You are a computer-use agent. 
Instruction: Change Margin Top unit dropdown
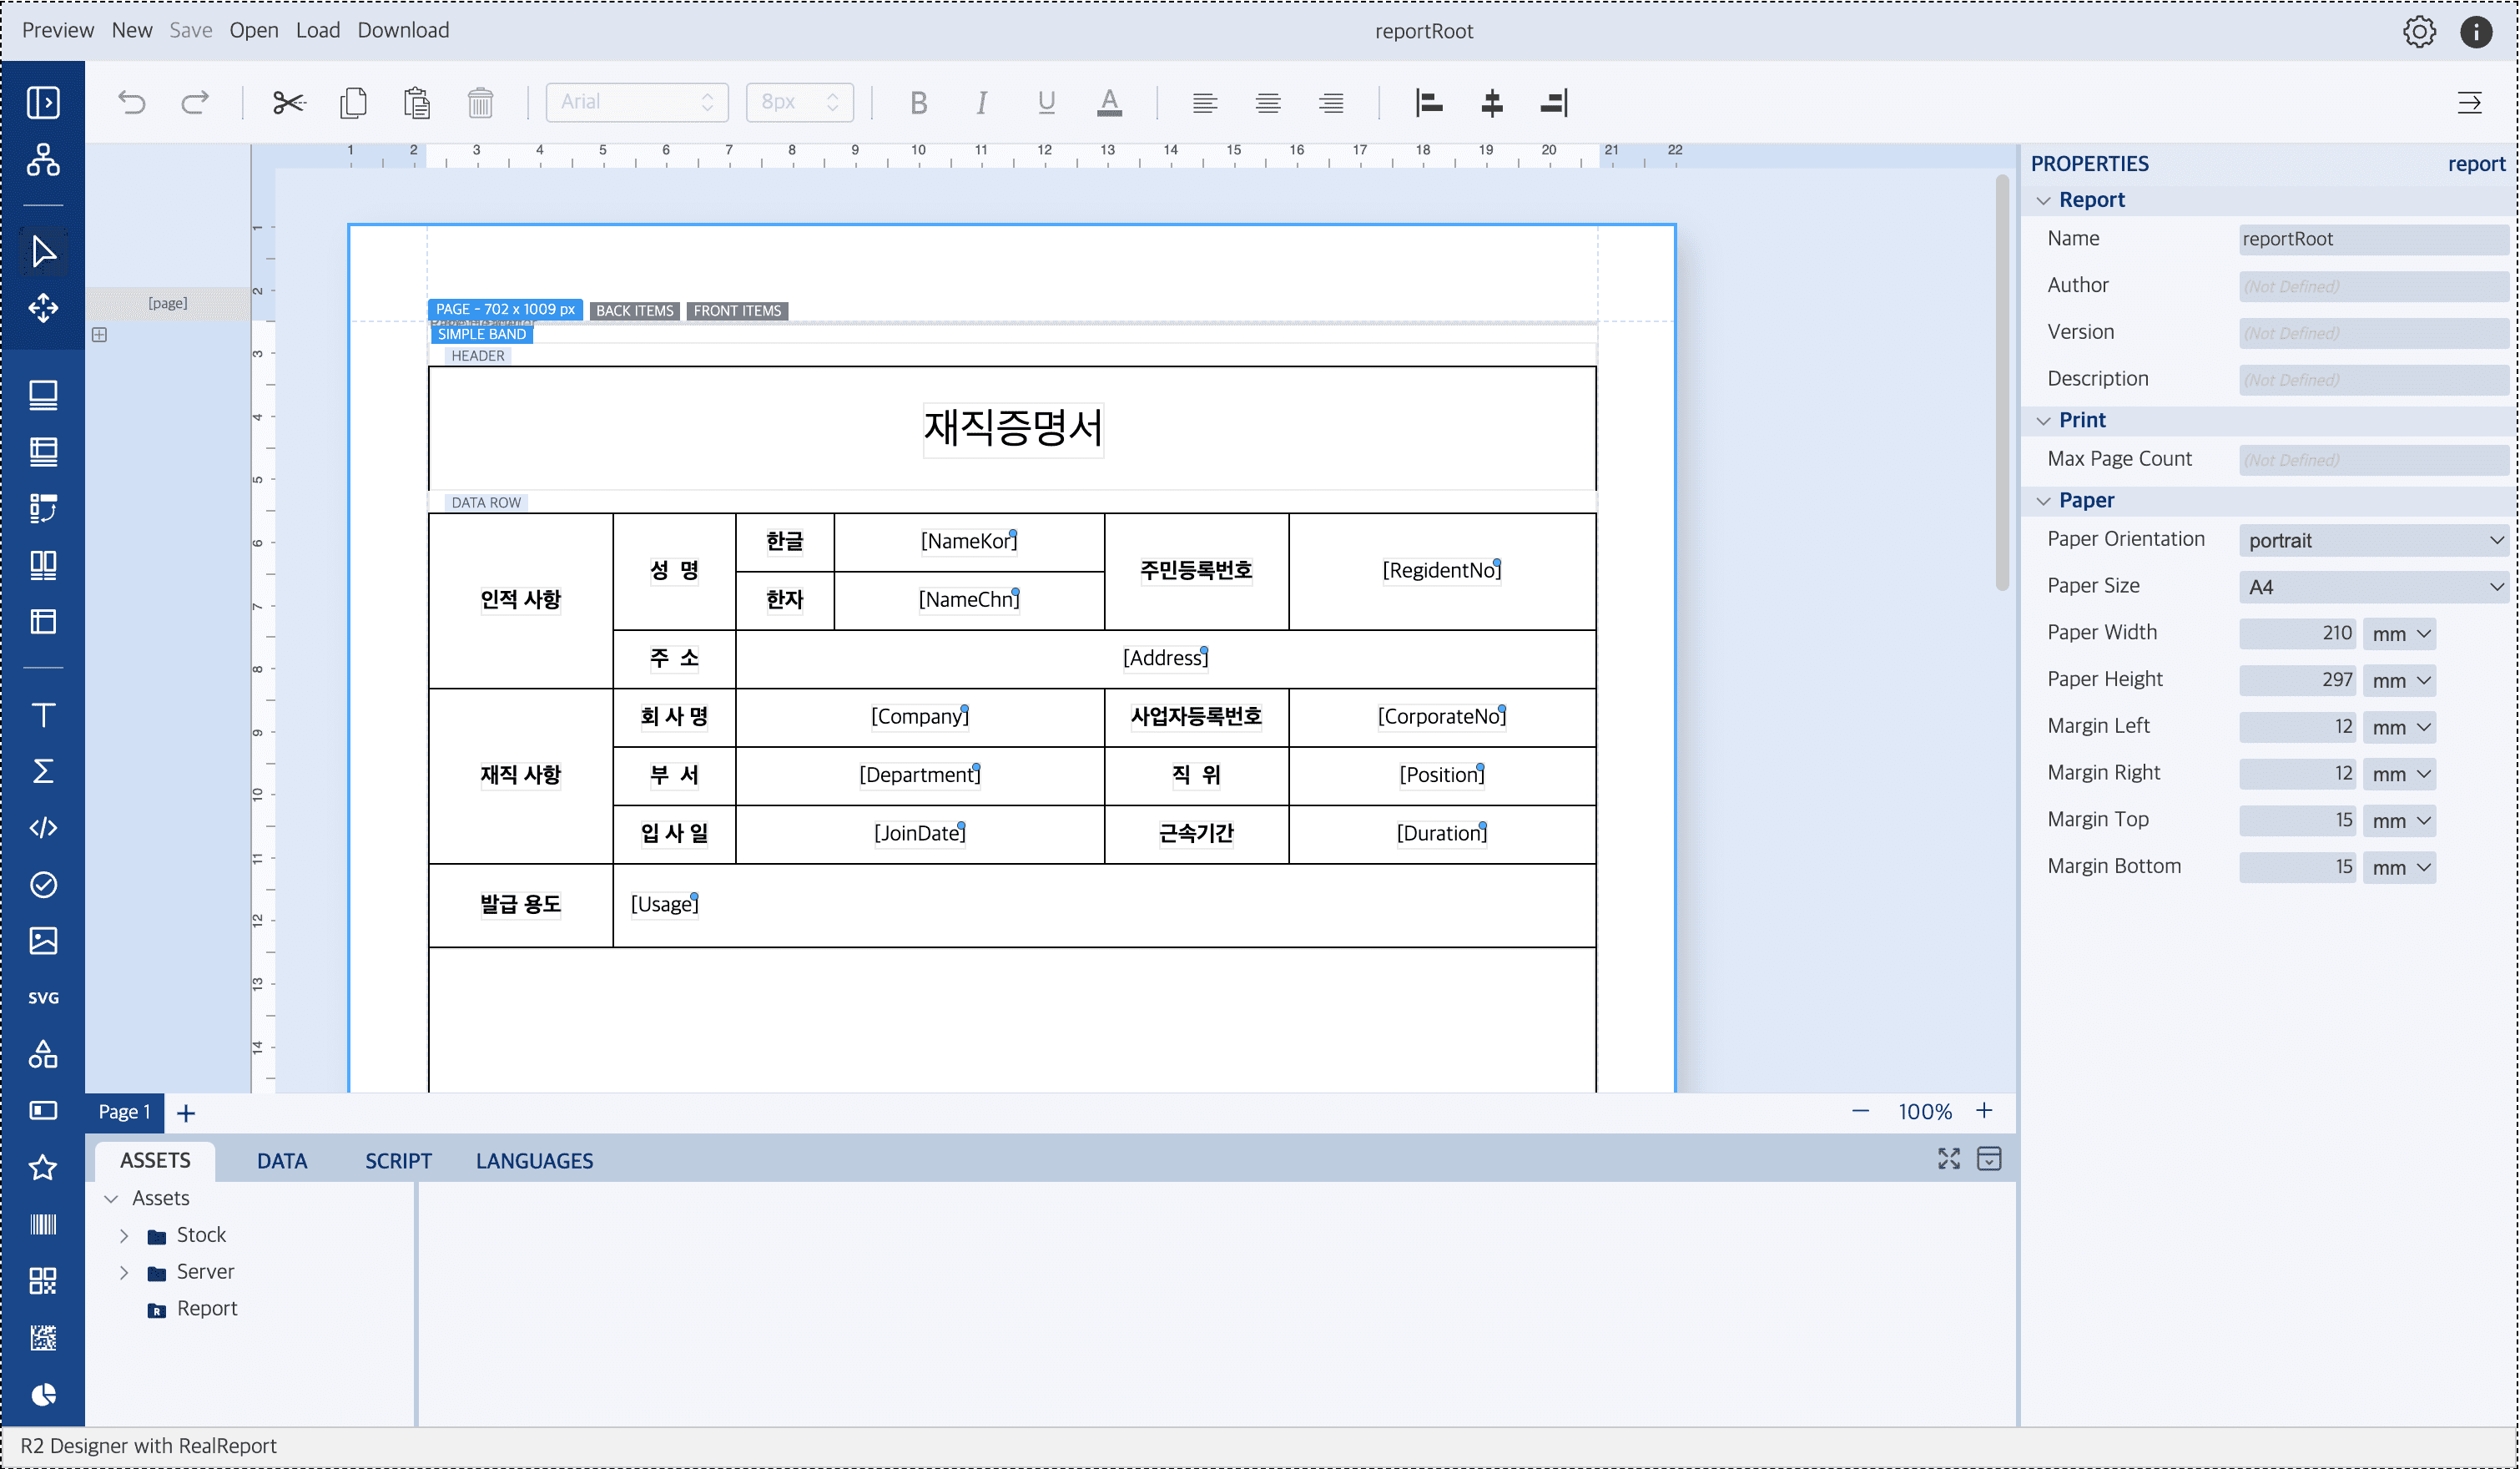2400,821
